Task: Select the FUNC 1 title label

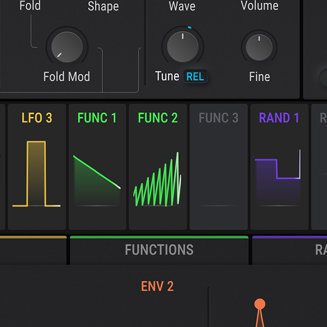Action: click(x=97, y=118)
